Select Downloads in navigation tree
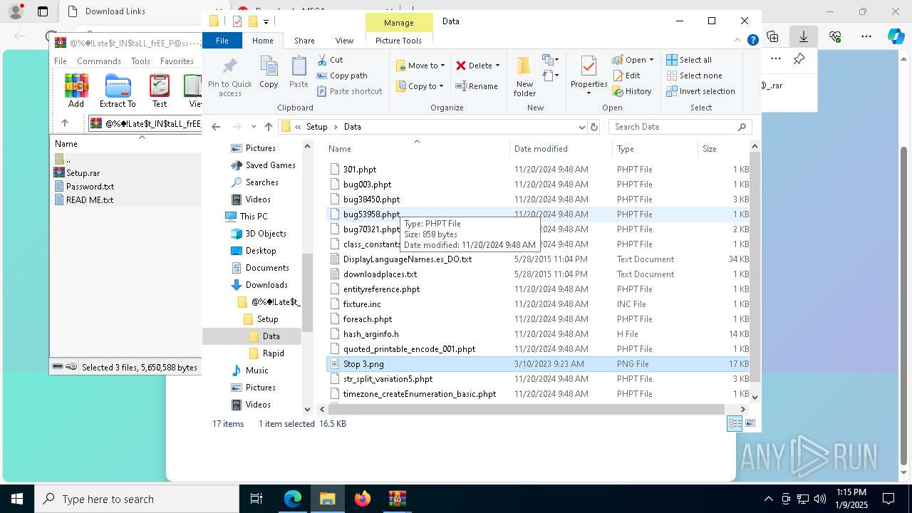The width and height of the screenshot is (912, 513). (266, 285)
